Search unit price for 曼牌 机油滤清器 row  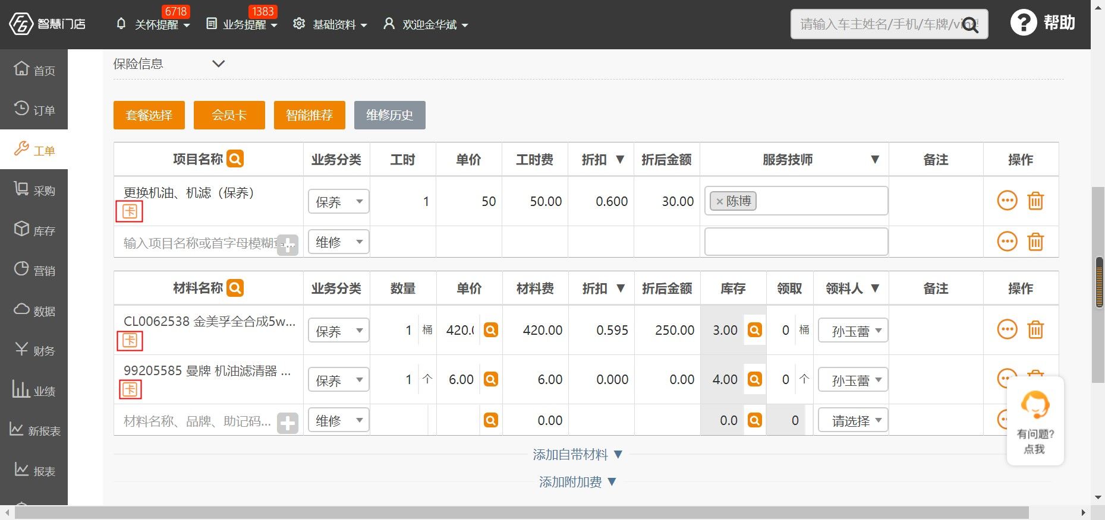click(491, 379)
